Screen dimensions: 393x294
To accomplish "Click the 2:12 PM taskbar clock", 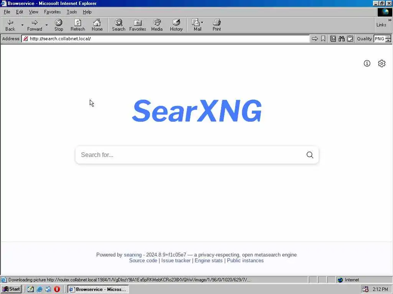I will (x=380, y=289).
